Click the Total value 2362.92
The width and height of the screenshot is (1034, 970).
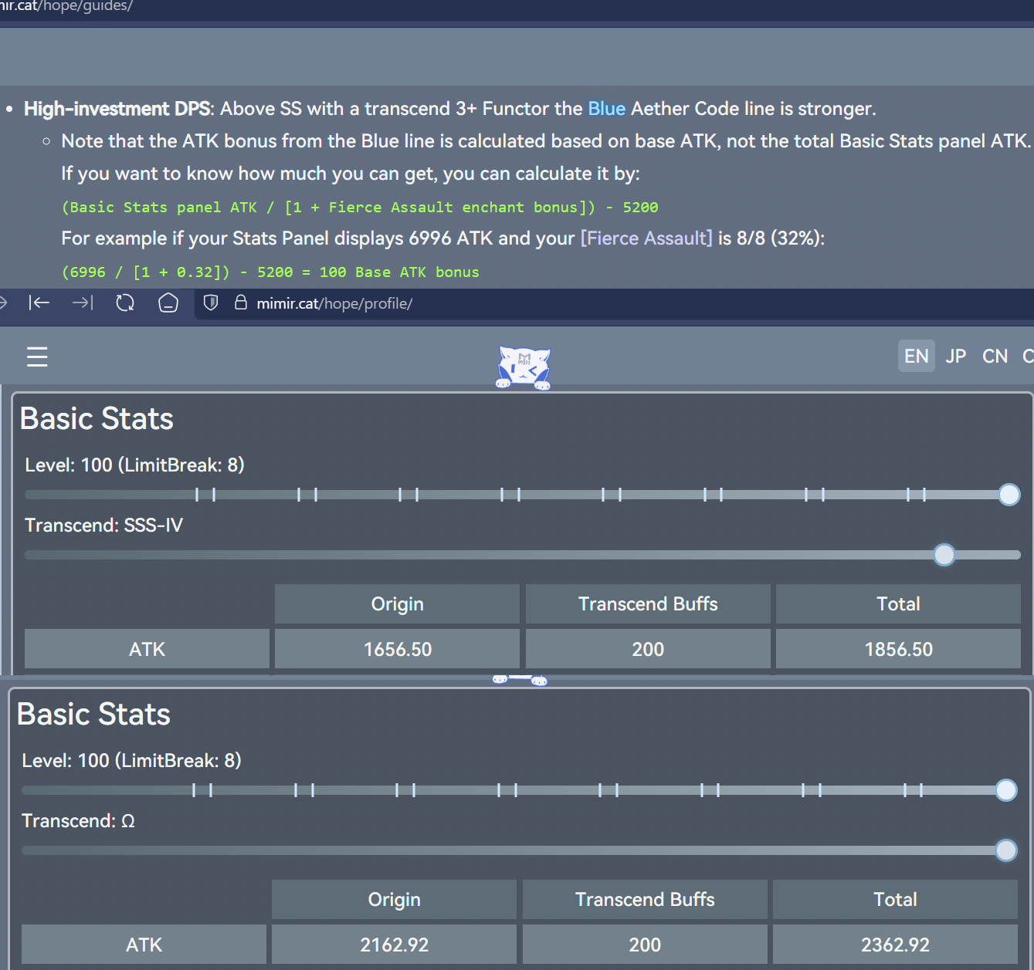pyautogui.click(x=895, y=945)
